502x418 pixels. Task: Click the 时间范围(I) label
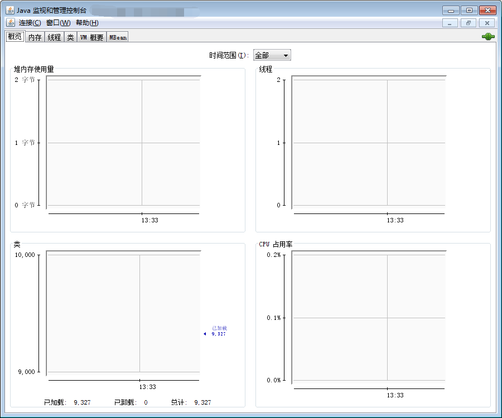pos(229,55)
